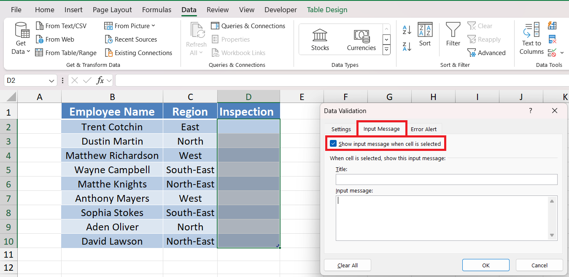Select row header 5
Screen dimensions: 569x277
click(9, 170)
